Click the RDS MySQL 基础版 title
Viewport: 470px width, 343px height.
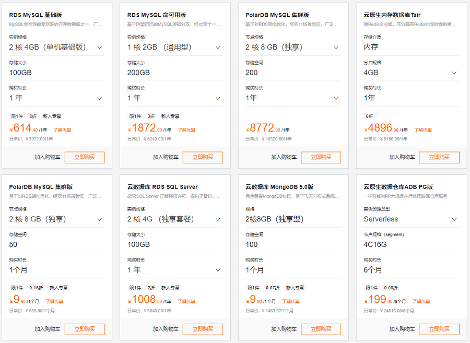click(x=36, y=15)
